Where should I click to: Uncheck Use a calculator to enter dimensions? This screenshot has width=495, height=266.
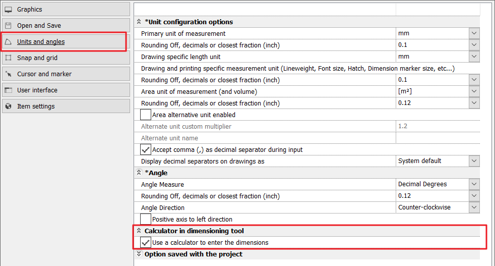click(146, 243)
